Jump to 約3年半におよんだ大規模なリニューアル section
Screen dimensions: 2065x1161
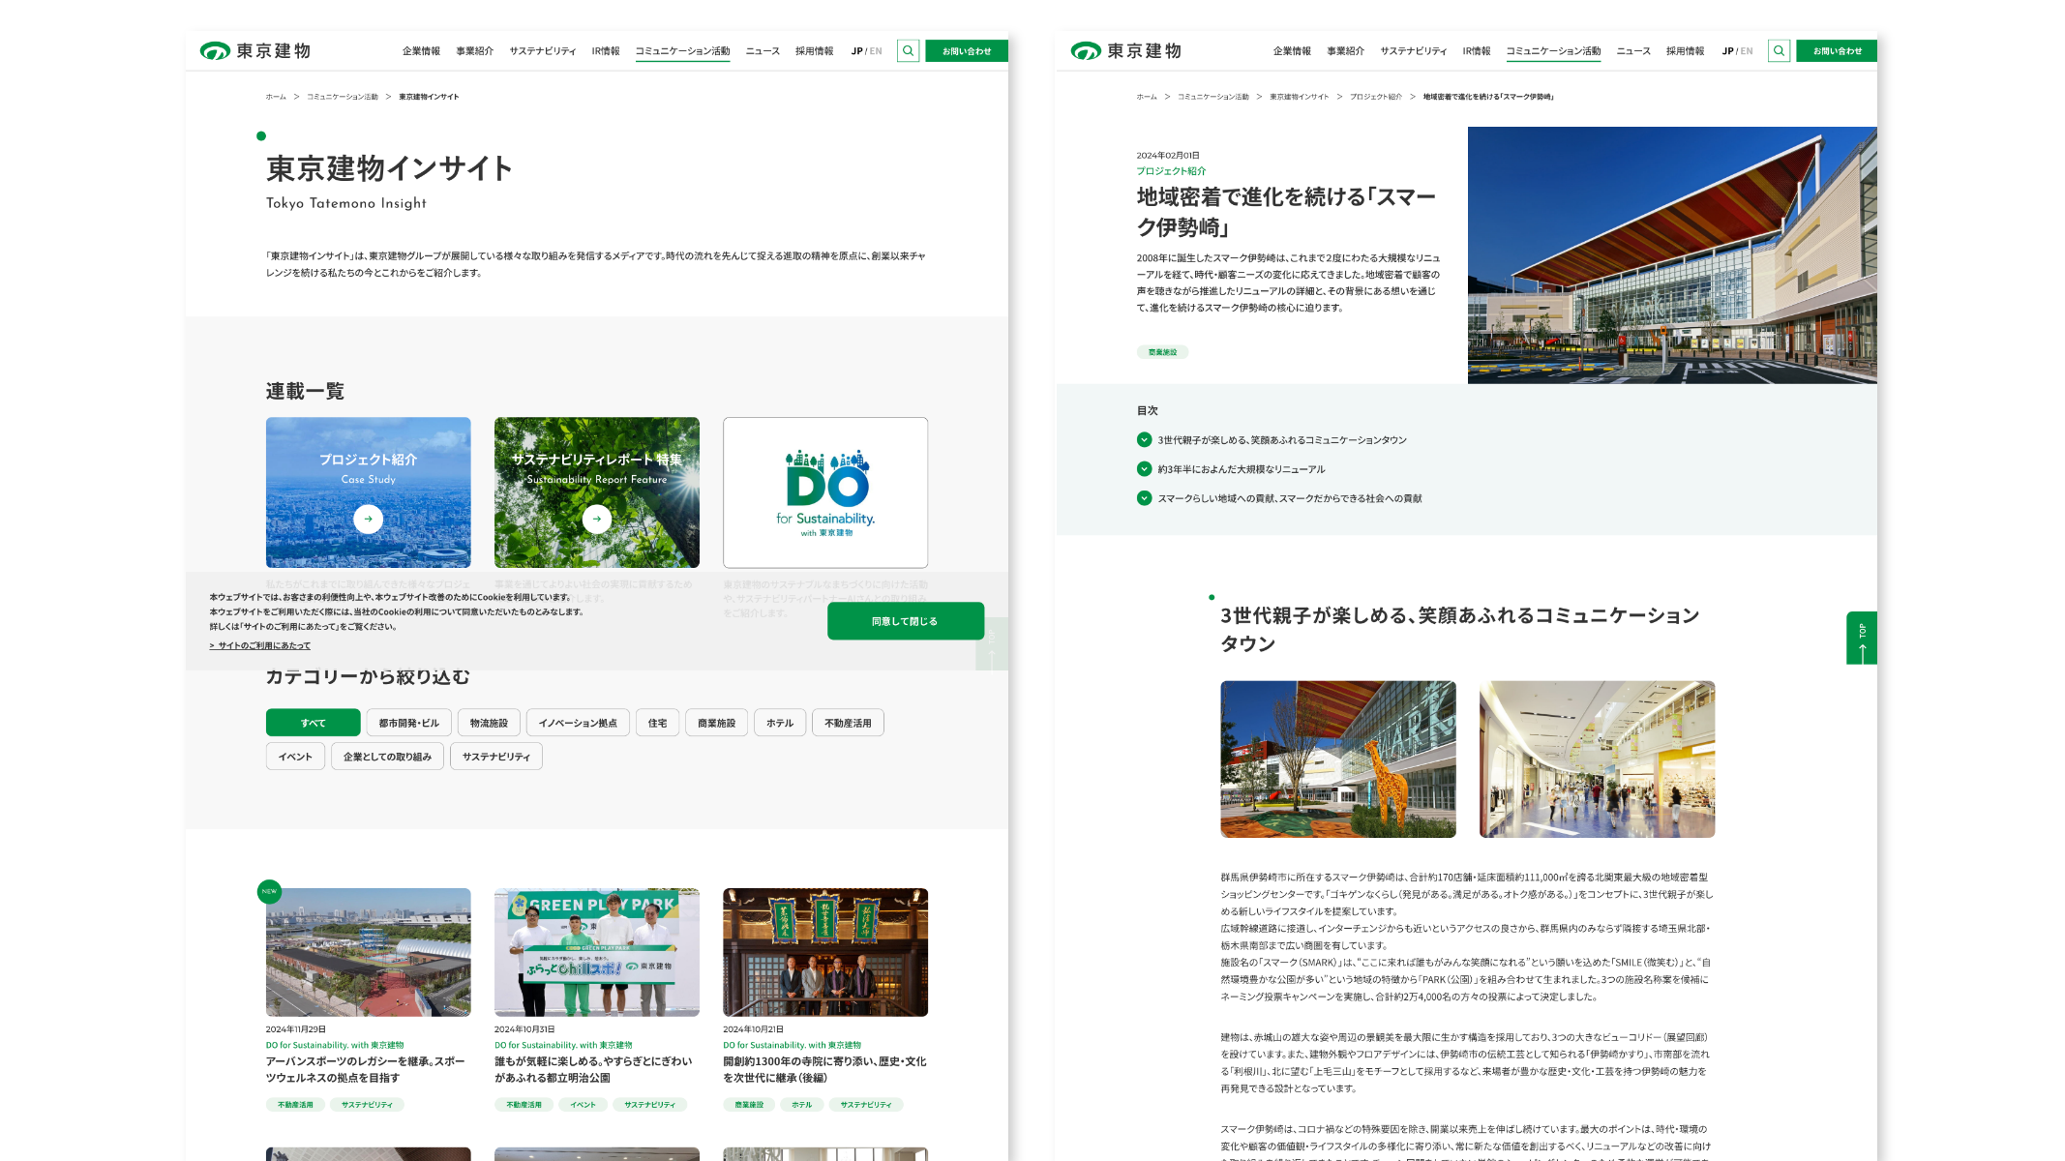coord(1242,469)
